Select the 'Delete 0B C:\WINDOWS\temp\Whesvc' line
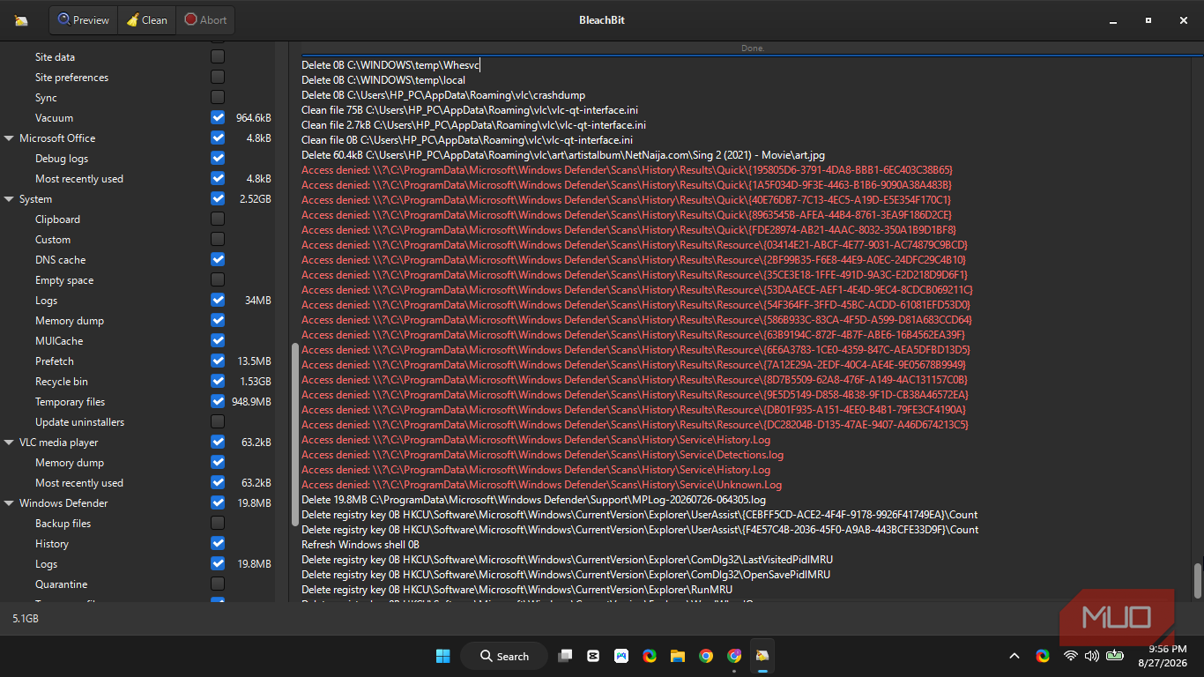The width and height of the screenshot is (1204, 677). coord(391,65)
